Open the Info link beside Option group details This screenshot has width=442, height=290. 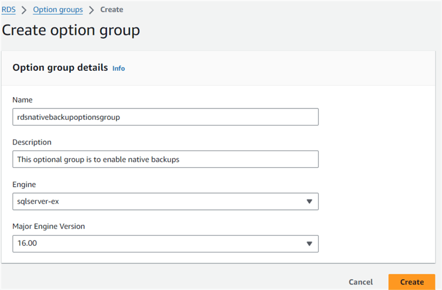click(119, 68)
